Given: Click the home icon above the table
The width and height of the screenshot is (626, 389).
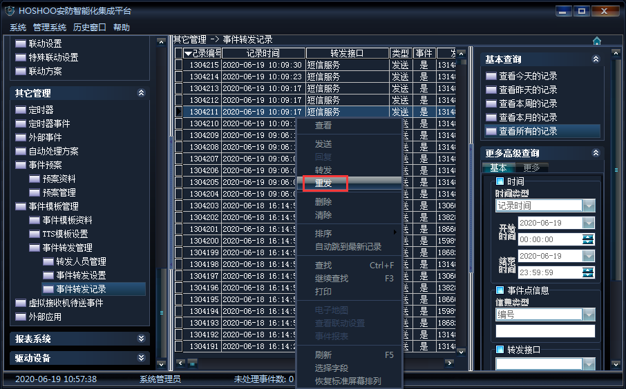Looking at the screenshot, I should point(597,41).
